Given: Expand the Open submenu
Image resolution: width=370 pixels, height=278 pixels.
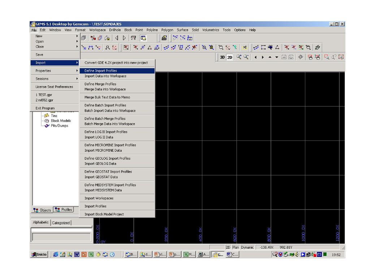Looking at the screenshot, I should click(x=55, y=41).
